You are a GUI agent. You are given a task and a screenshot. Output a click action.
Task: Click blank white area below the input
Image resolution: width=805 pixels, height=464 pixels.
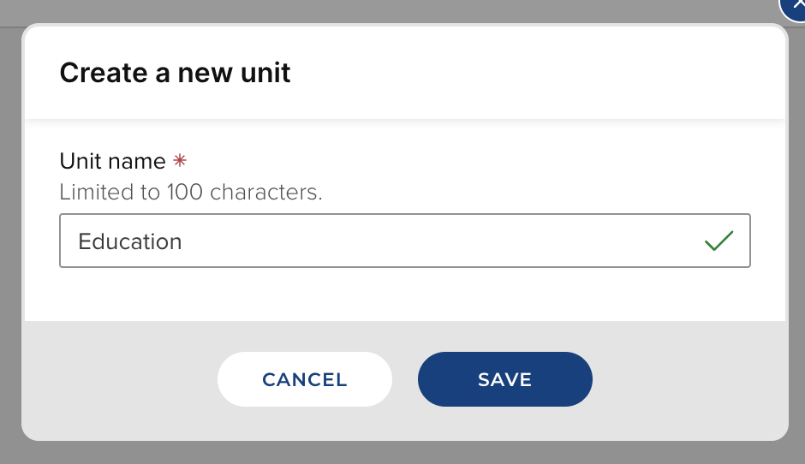click(x=404, y=295)
